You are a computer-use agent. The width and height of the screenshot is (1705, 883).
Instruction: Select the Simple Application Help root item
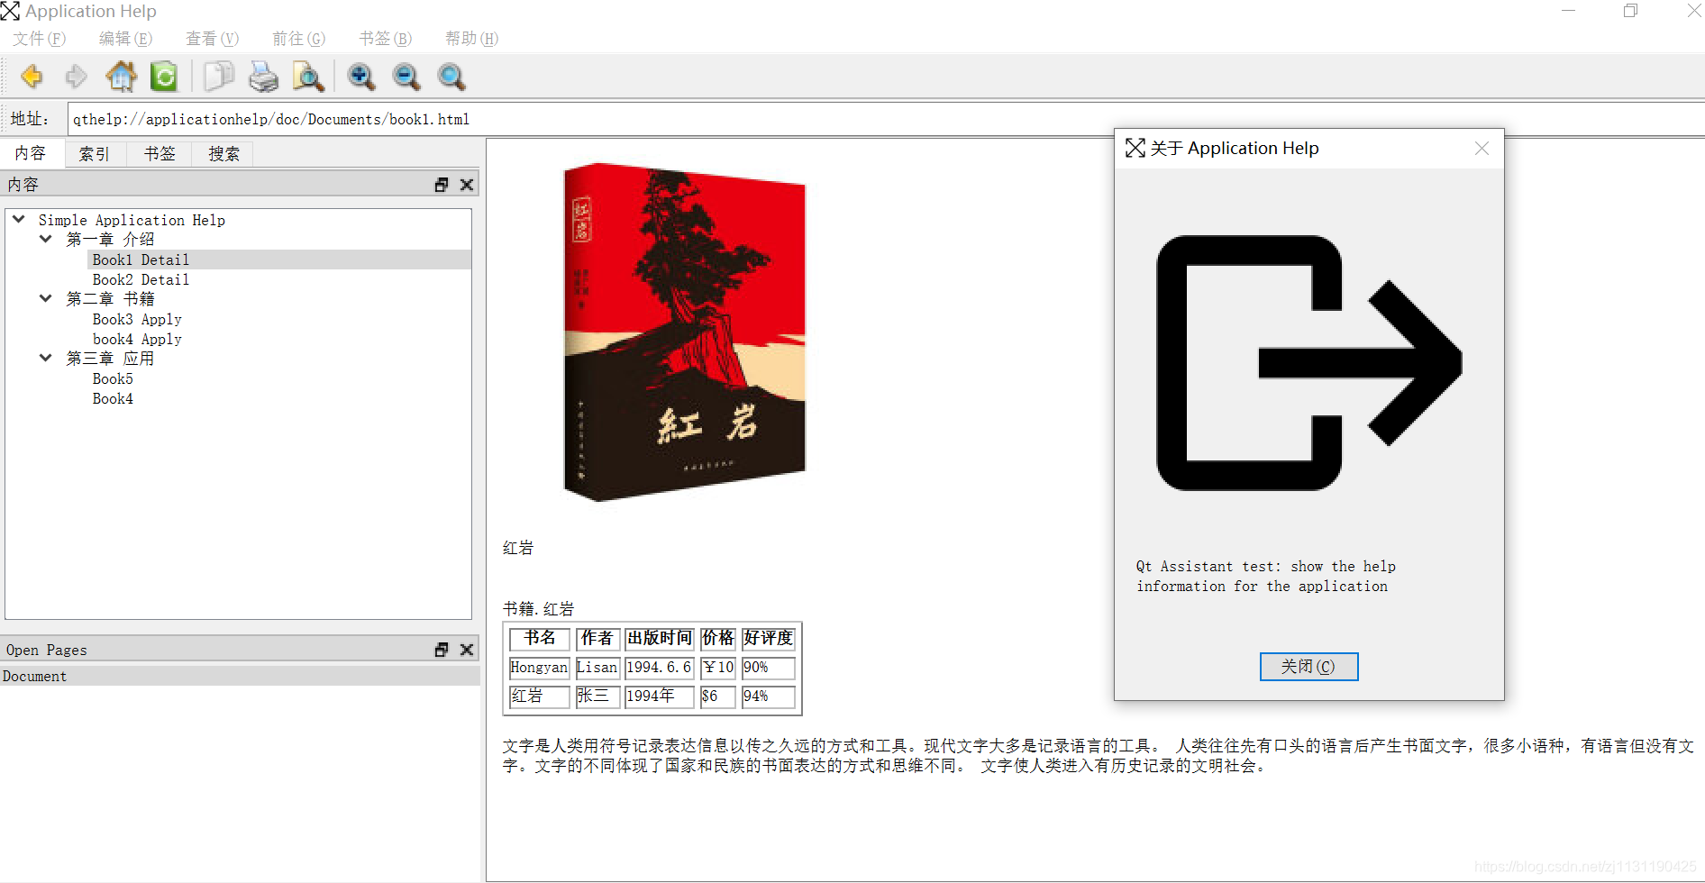[x=132, y=220]
